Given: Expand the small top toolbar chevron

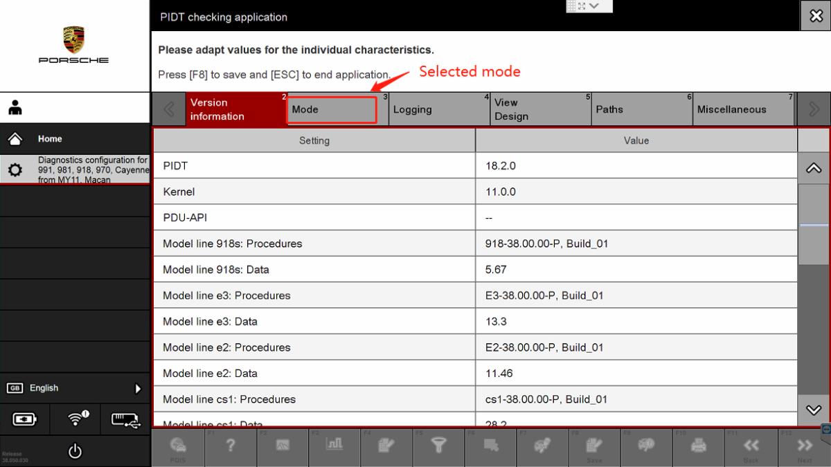Looking at the screenshot, I should tap(593, 6).
